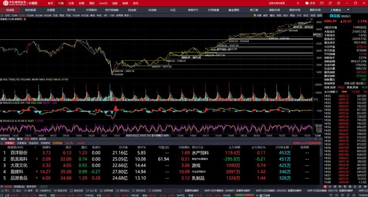
Task: Expand the MACD indicator header
Action: [x=2, y=103]
